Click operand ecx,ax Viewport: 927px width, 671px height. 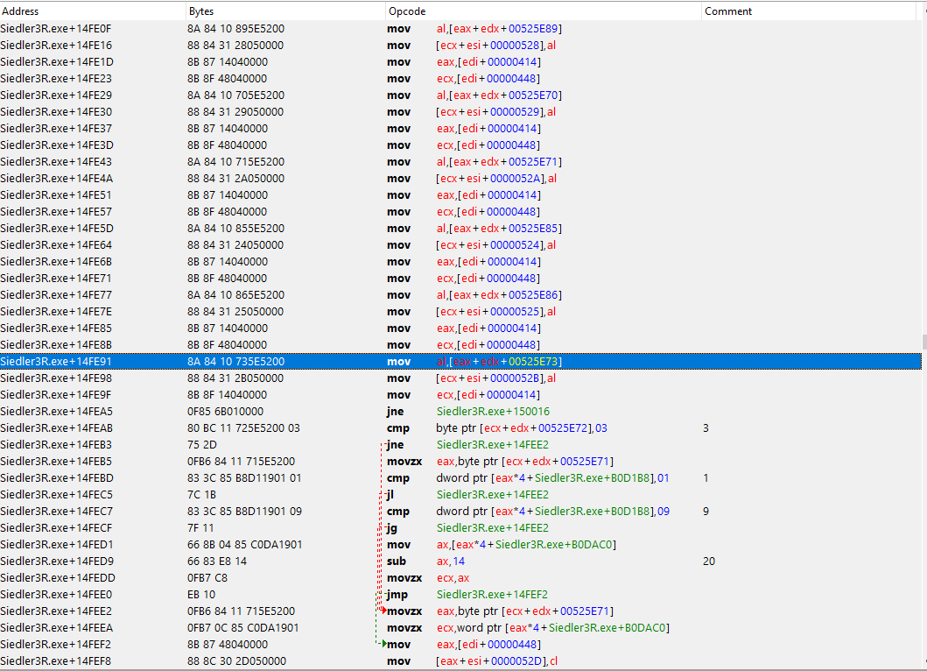(x=453, y=578)
